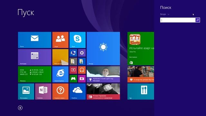Click the search magnifier button
The image size is (206, 116).
pyautogui.click(x=198, y=20)
